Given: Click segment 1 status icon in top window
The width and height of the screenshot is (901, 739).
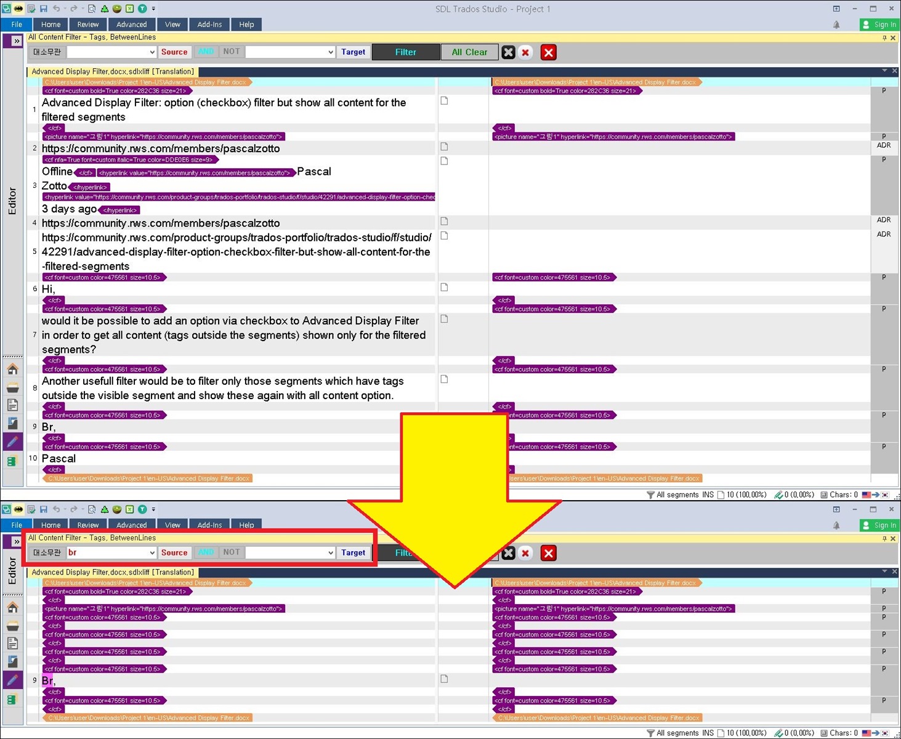Looking at the screenshot, I should tap(444, 100).
